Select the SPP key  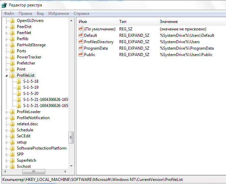pyautogui.click(x=20, y=154)
